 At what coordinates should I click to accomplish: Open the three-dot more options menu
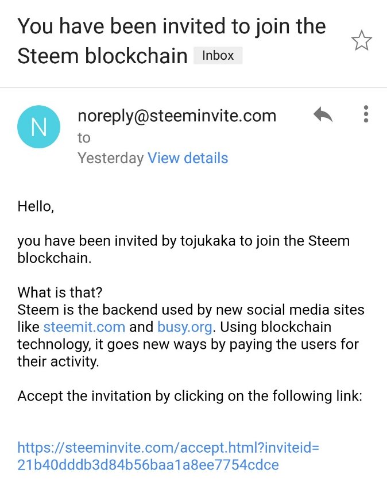coord(366,114)
